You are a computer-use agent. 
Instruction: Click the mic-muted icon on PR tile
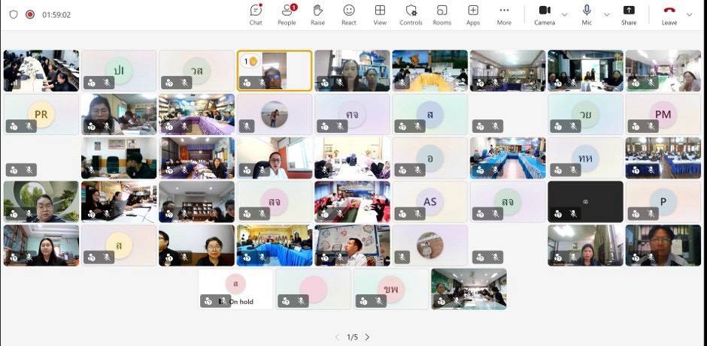coord(29,126)
